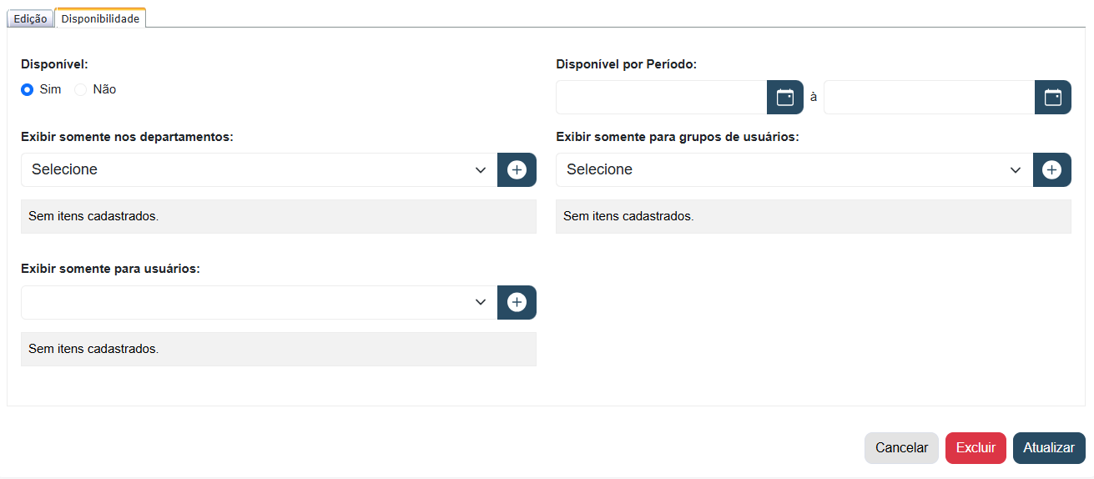The height and width of the screenshot is (479, 1094).
Task: Select the Não radio option
Action: coord(81,89)
